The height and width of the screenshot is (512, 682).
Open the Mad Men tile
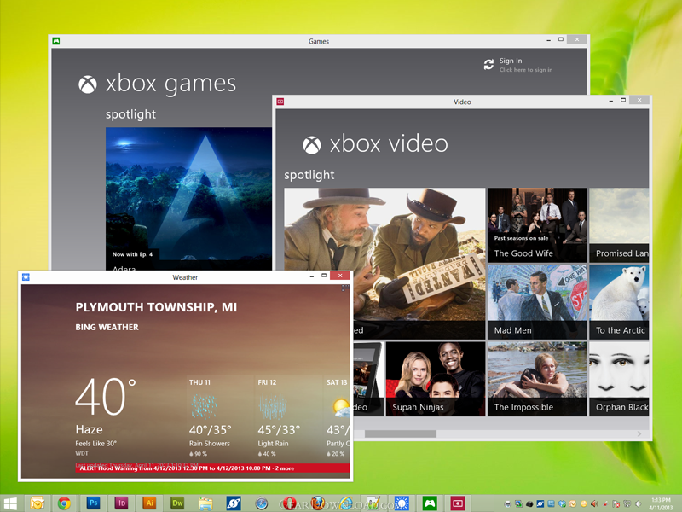537,302
